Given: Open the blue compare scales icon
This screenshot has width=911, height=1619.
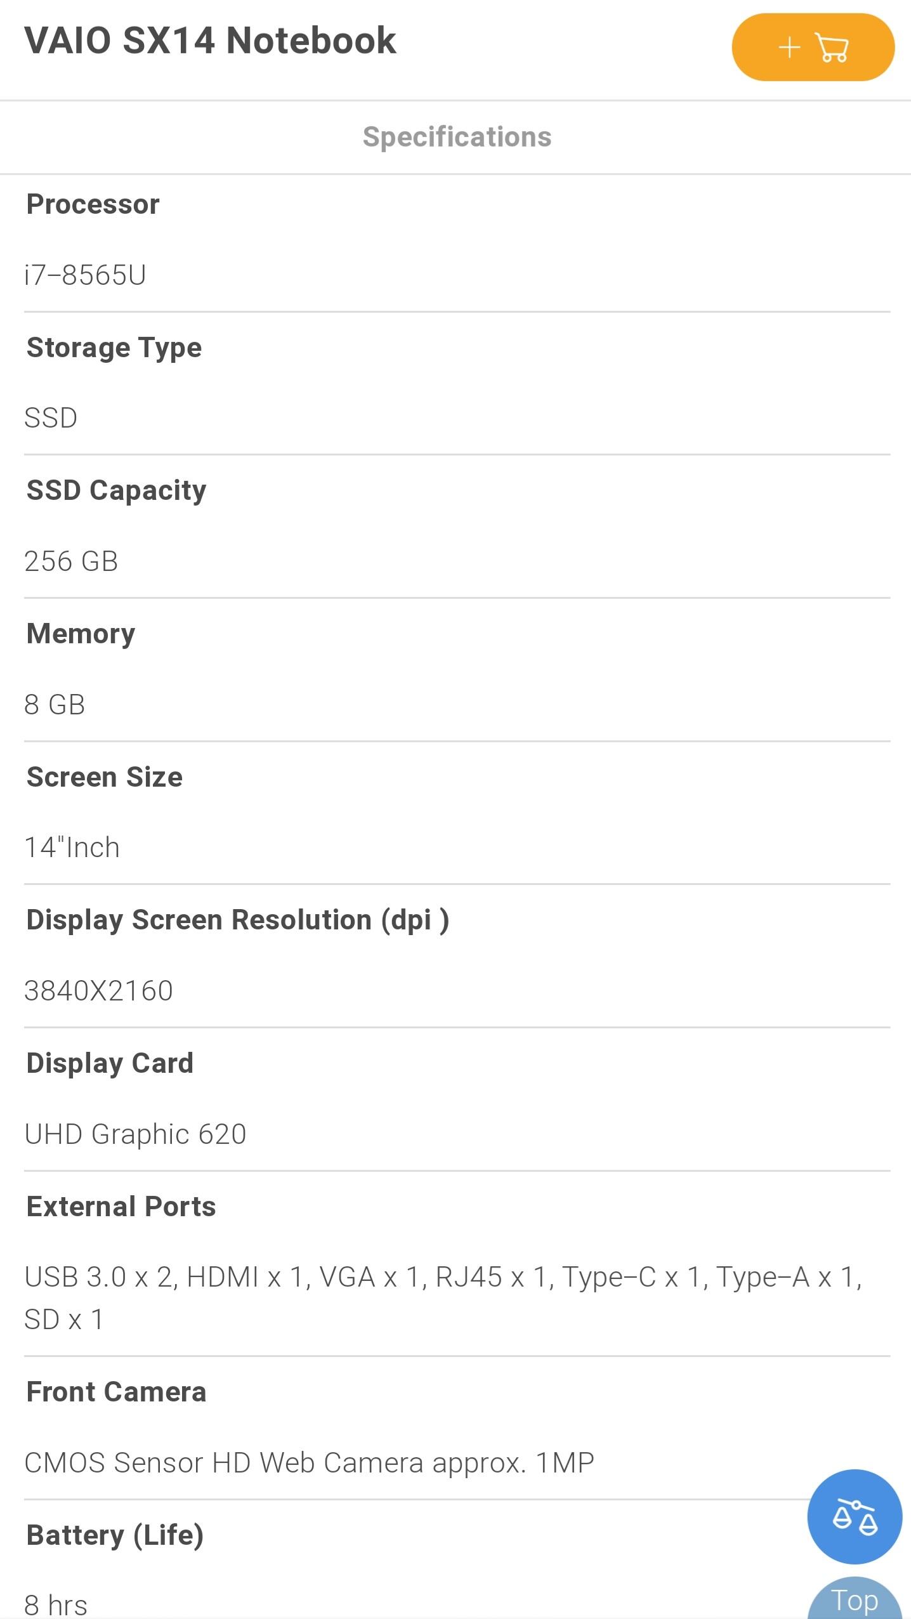Looking at the screenshot, I should tap(855, 1516).
